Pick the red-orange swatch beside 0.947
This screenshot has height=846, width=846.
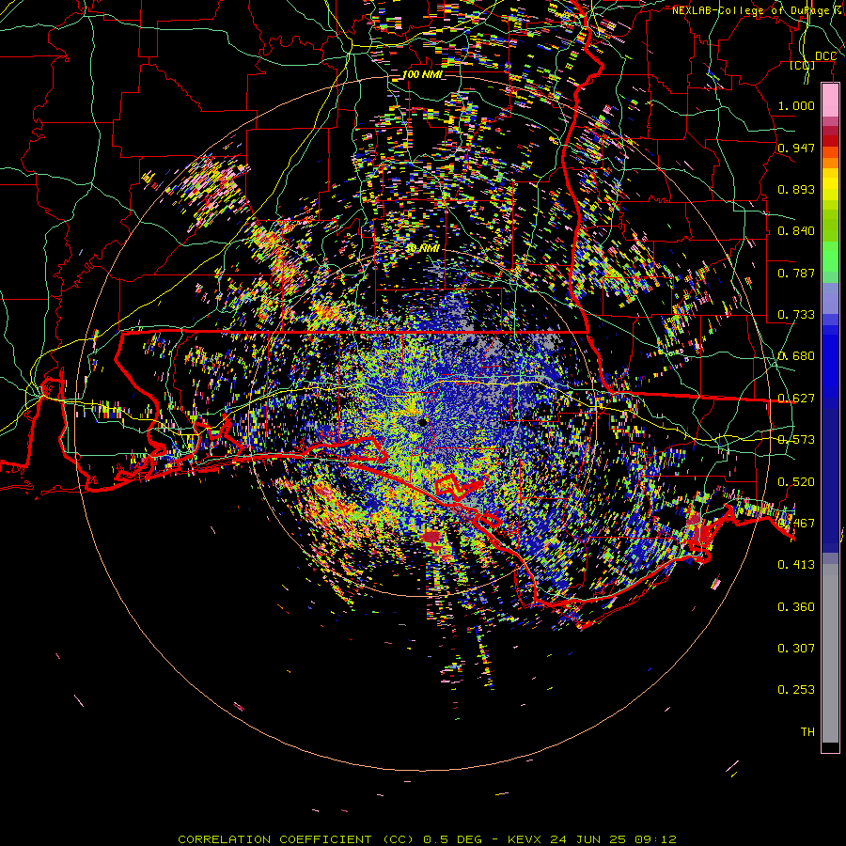tap(830, 152)
